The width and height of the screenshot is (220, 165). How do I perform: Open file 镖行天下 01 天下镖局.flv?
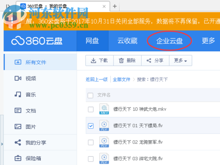tap(138, 125)
